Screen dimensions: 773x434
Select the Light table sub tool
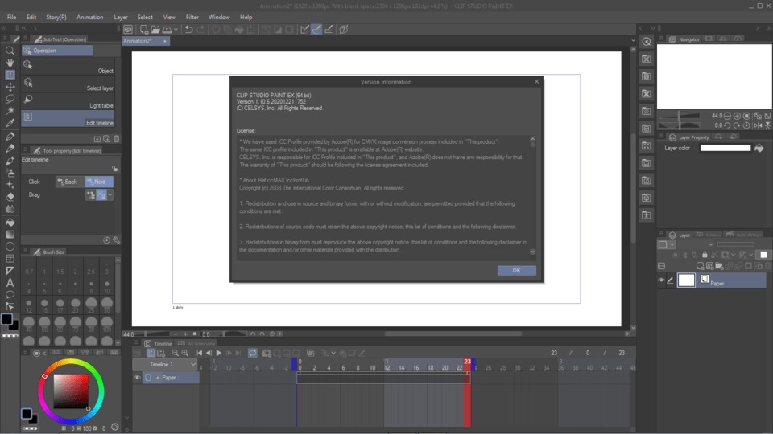[68, 102]
